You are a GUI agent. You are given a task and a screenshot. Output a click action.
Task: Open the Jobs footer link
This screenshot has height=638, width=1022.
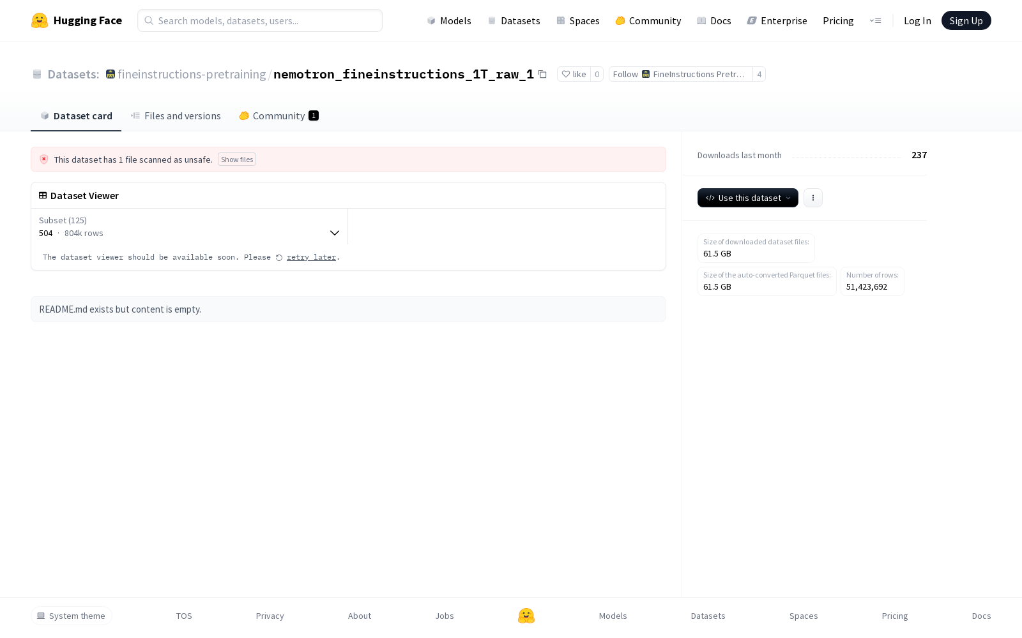(x=445, y=616)
